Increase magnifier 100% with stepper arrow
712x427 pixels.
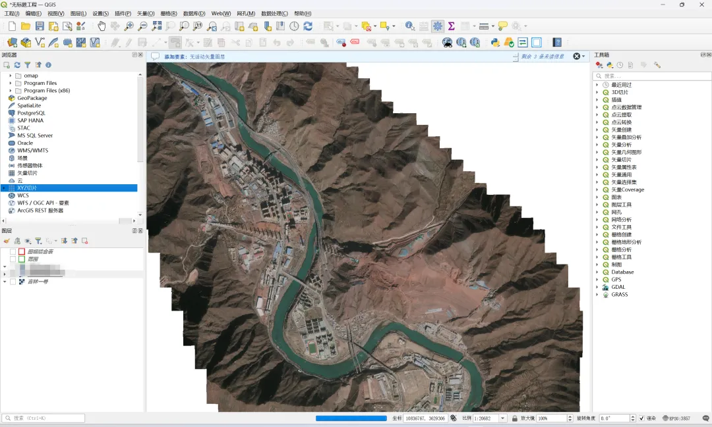(570, 416)
